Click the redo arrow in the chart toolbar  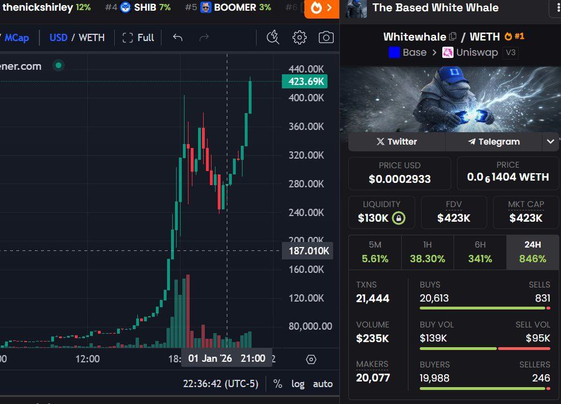click(203, 38)
